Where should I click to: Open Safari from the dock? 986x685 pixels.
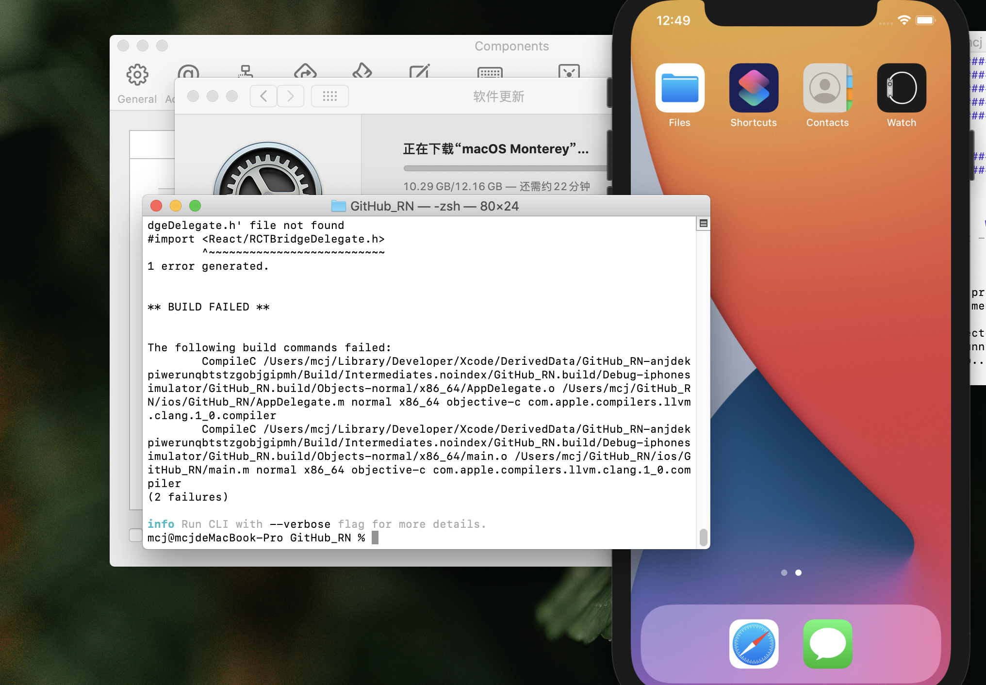click(x=754, y=644)
